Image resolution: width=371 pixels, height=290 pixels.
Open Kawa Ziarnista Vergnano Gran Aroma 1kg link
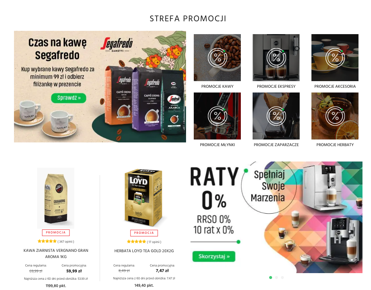click(56, 253)
